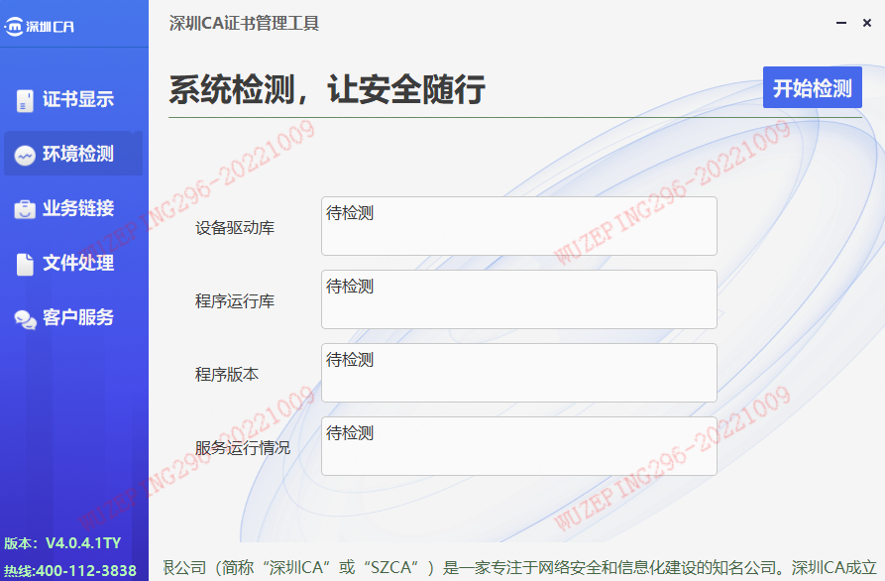Viewport: 885px width, 581px height.
Task: Minimize the certificate management tool window
Action: [840, 23]
